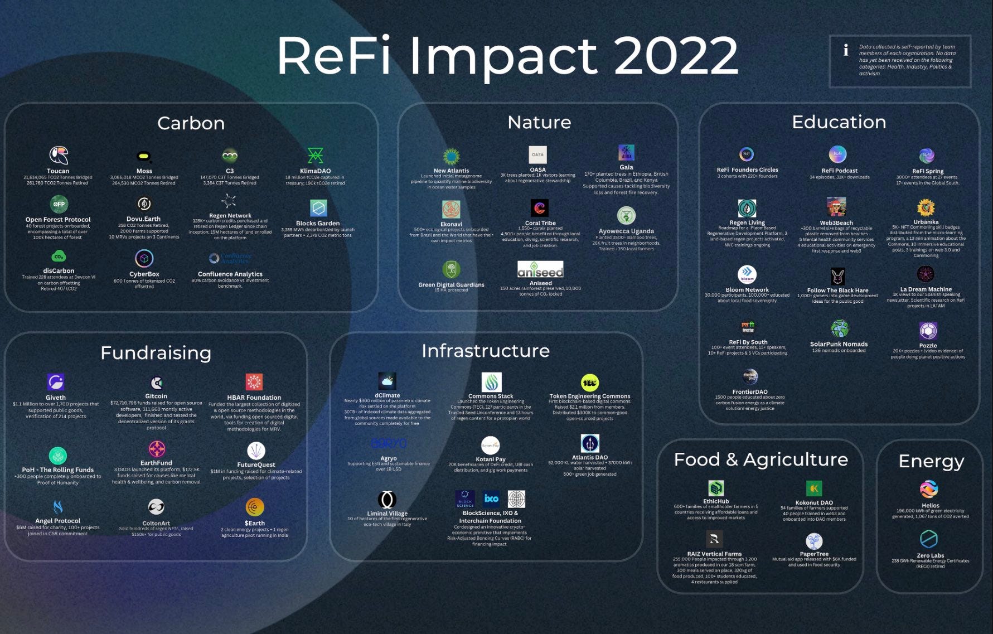Click the ixo logo
The width and height of the screenshot is (993, 634).
point(491,499)
